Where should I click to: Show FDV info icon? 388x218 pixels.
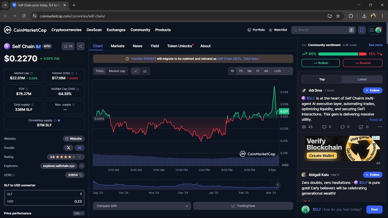click(x=27, y=89)
